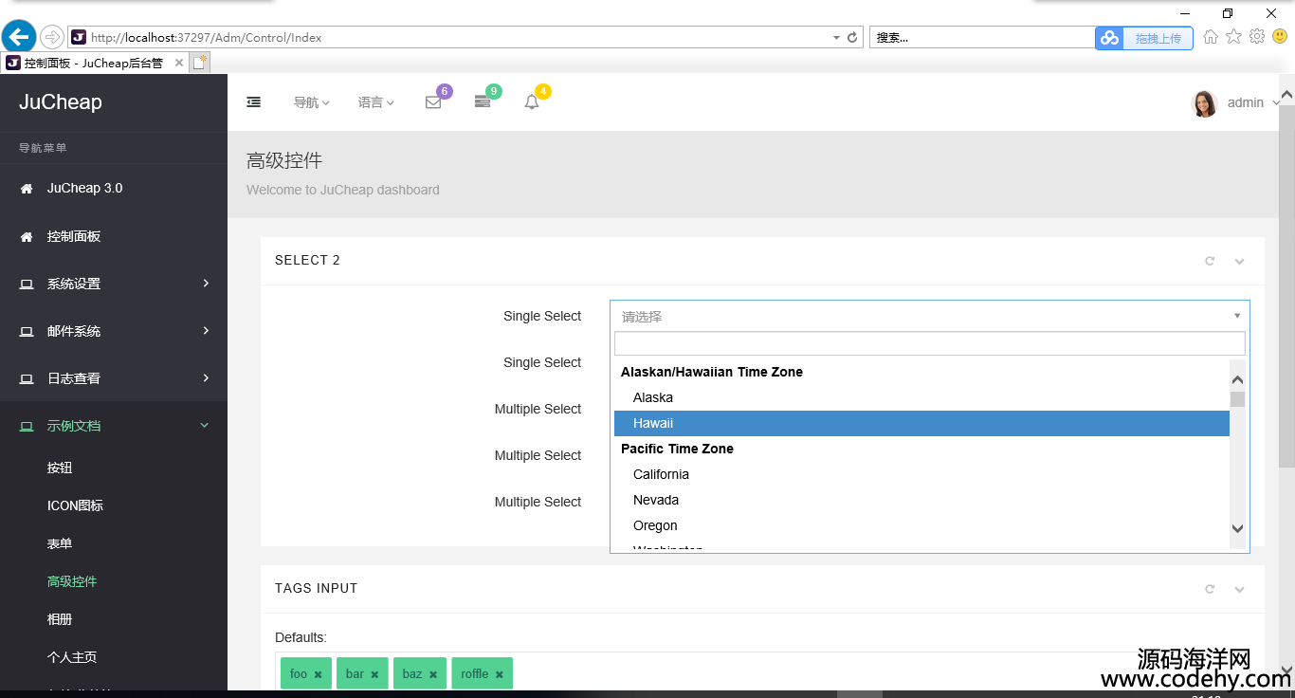Open the 导航 dropdown in top bar
The height and width of the screenshot is (698, 1295).
[311, 102]
